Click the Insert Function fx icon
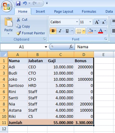Image resolution: width=115 pixels, height=133 pixels. click(71, 47)
